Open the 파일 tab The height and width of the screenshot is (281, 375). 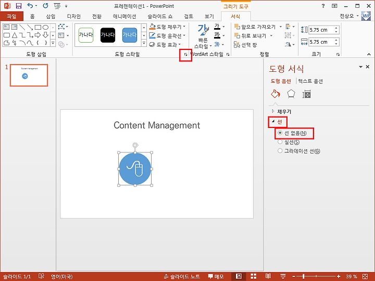click(11, 16)
